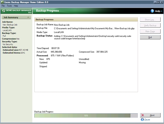Click the Processed 875 / 1641 count
Screen dimensions: 164x124
coord(62,55)
